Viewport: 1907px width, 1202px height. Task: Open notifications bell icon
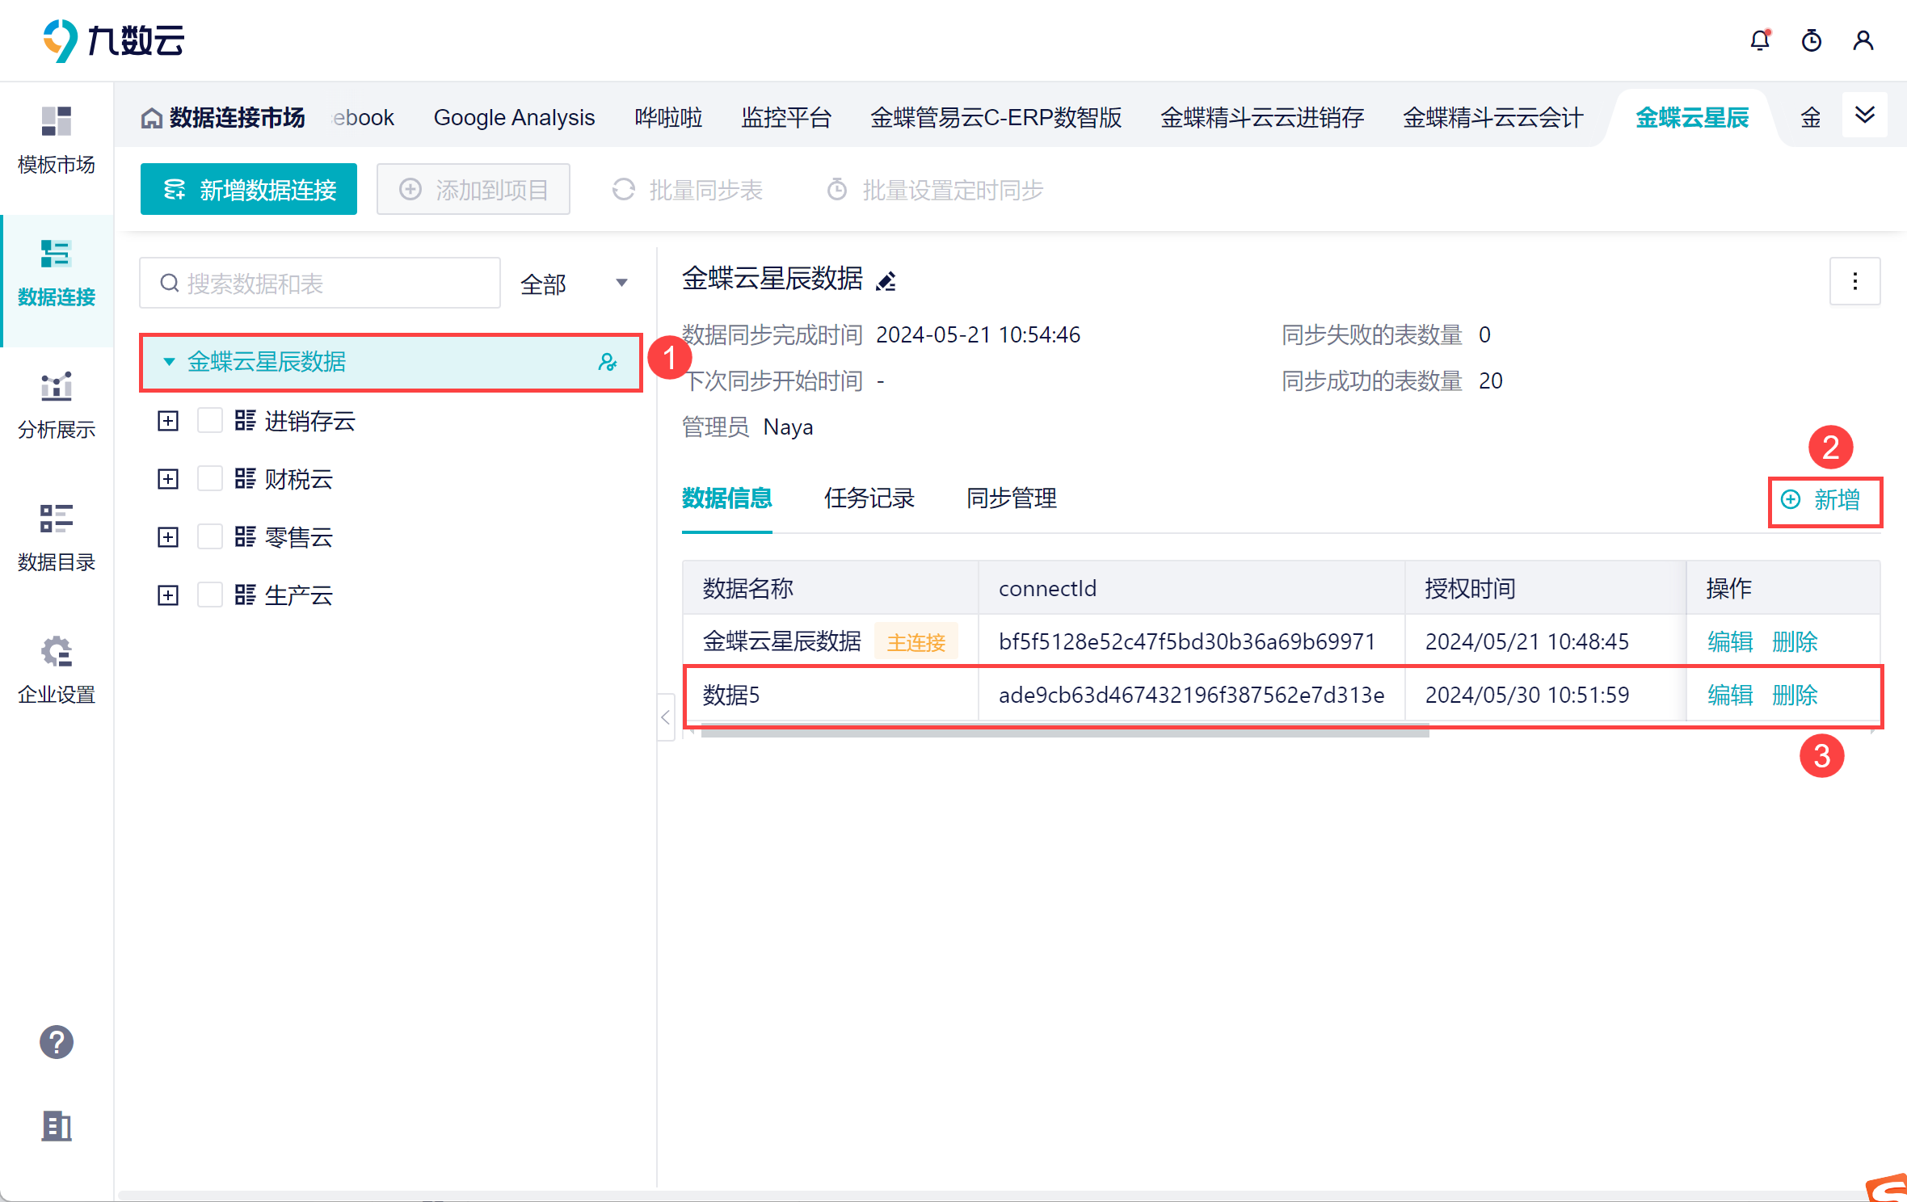(x=1759, y=40)
